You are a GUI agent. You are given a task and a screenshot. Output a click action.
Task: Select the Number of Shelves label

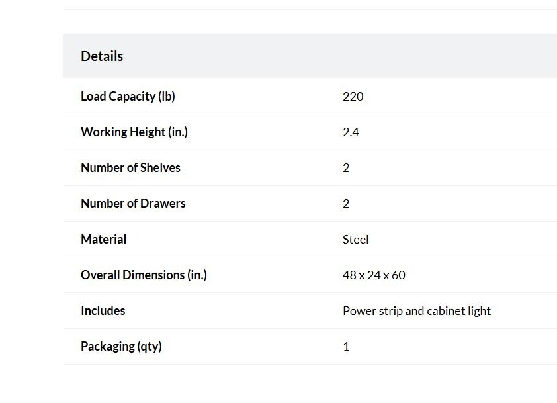click(x=130, y=167)
